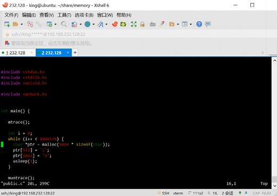Click the key mapping keyboard icon
The height and width of the screenshot is (196, 277).
pos(152,24)
